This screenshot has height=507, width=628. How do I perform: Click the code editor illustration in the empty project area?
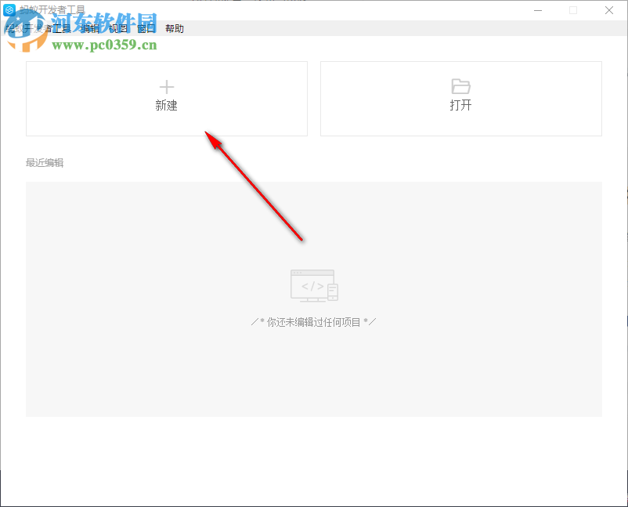tap(314, 285)
